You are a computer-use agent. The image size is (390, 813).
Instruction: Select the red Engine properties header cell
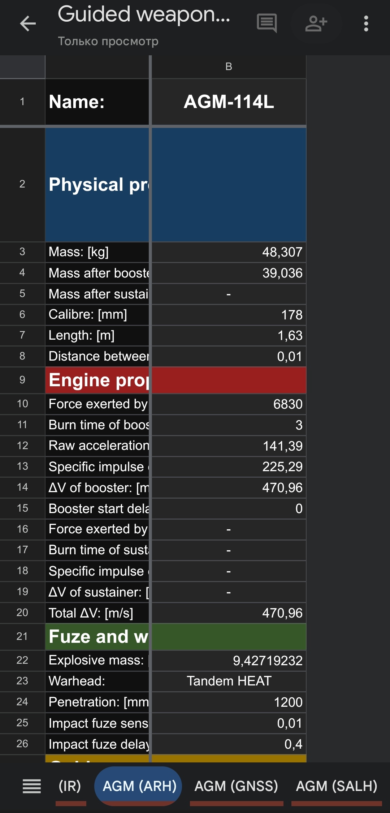click(97, 380)
